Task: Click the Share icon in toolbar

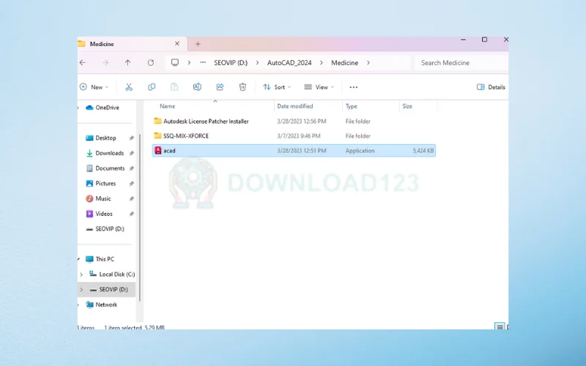Action: [220, 87]
